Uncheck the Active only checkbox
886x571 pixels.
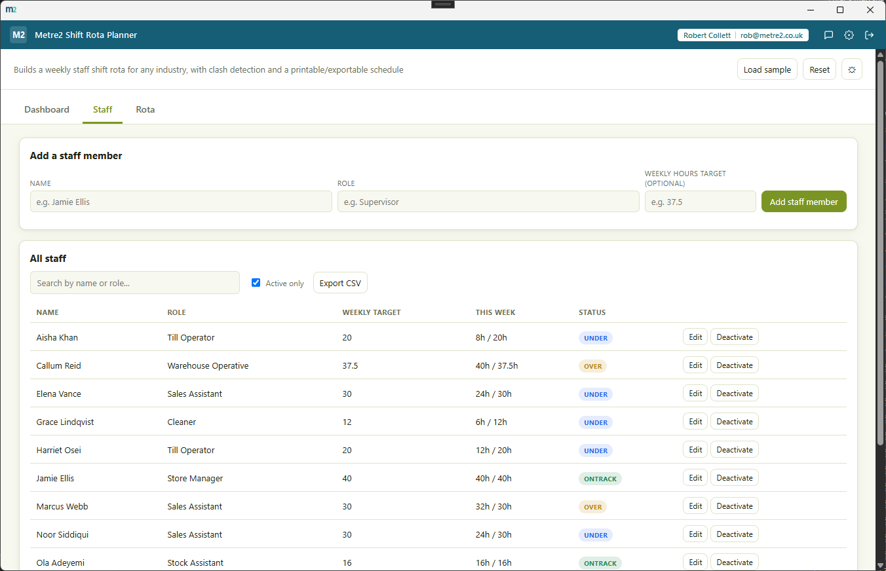coord(256,283)
